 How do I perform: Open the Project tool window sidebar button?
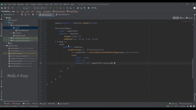pos(1,17)
